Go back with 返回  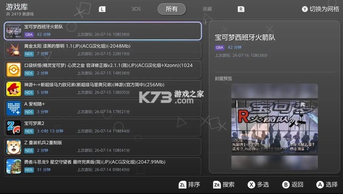[x=297, y=184]
